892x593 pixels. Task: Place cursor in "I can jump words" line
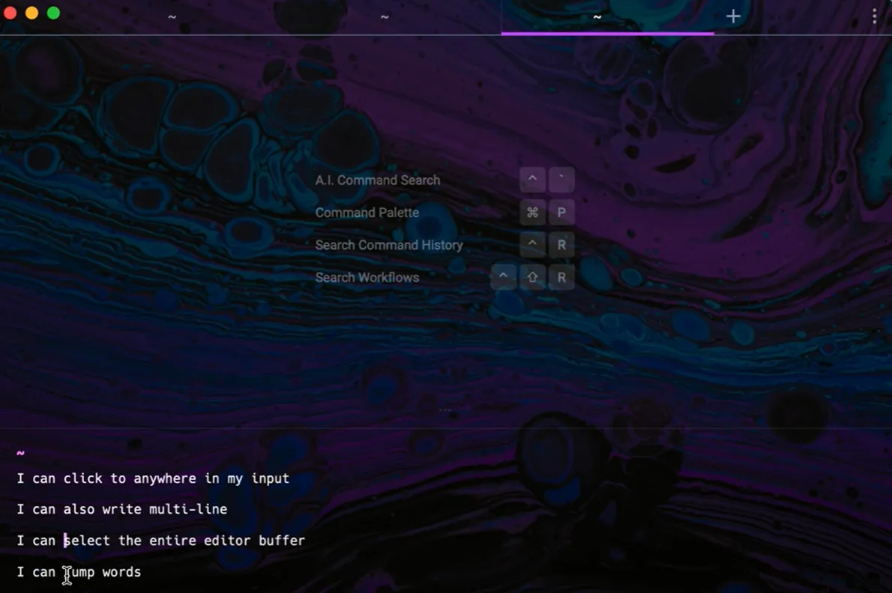[79, 572]
